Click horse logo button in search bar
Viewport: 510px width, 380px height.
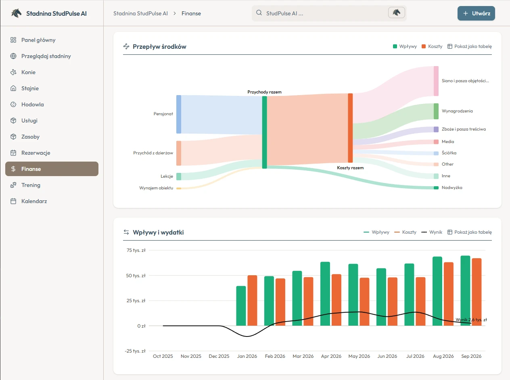pos(396,13)
